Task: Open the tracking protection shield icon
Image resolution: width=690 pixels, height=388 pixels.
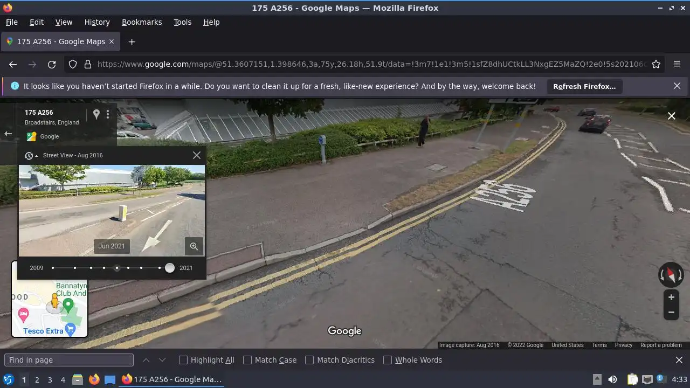Action: click(73, 64)
